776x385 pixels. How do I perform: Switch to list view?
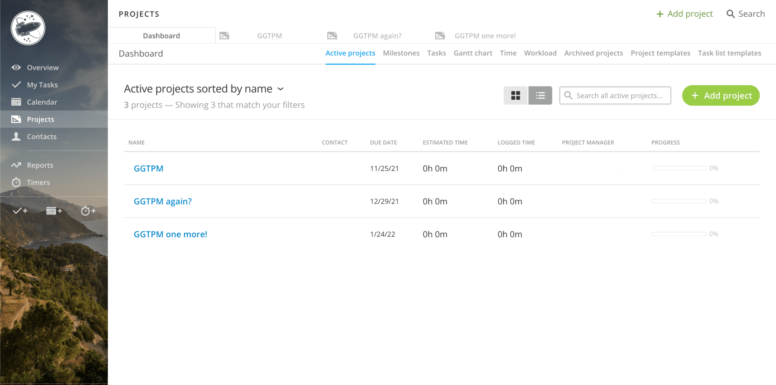(540, 95)
